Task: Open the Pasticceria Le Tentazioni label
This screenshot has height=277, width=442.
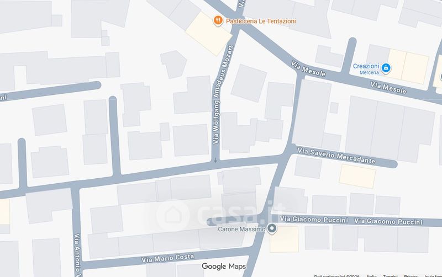Action: pos(261,21)
